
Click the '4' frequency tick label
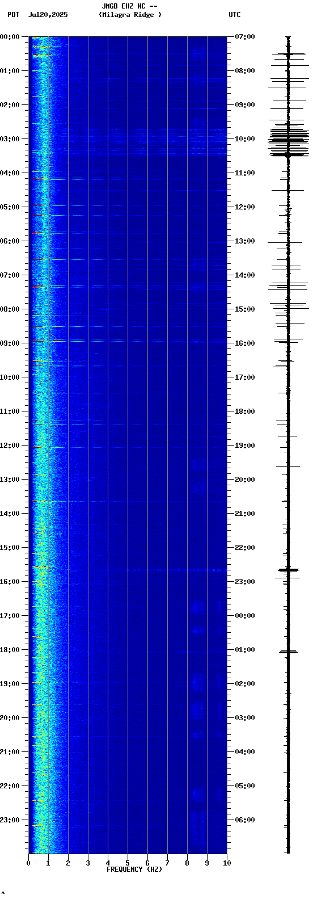[108, 863]
